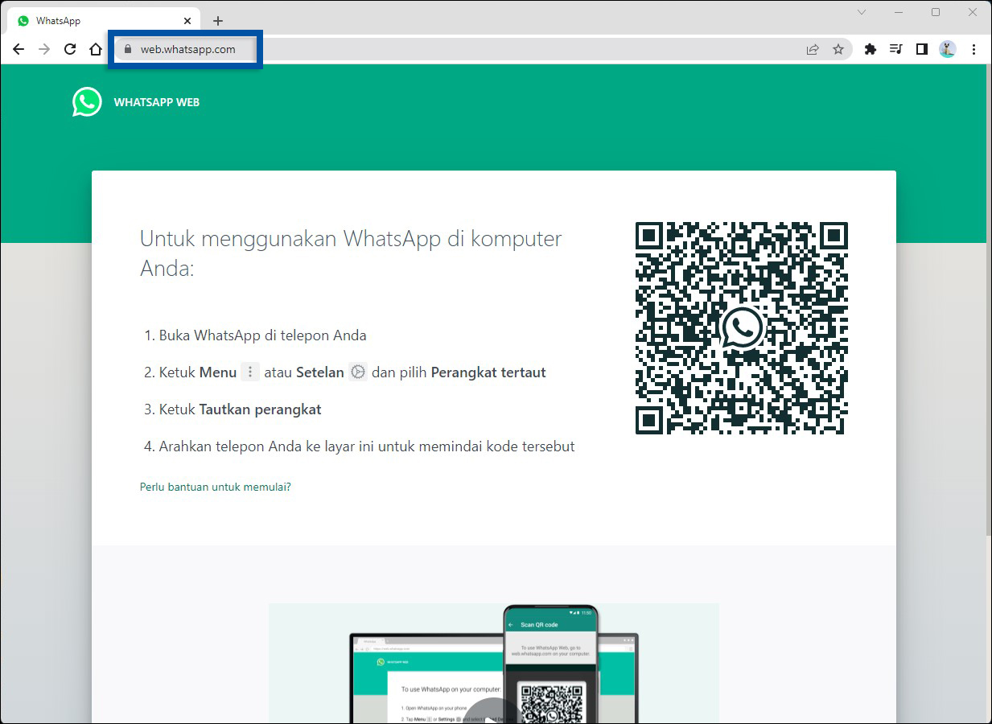The height and width of the screenshot is (724, 992).
Task: Open a new browser tab
Action: coord(217,20)
